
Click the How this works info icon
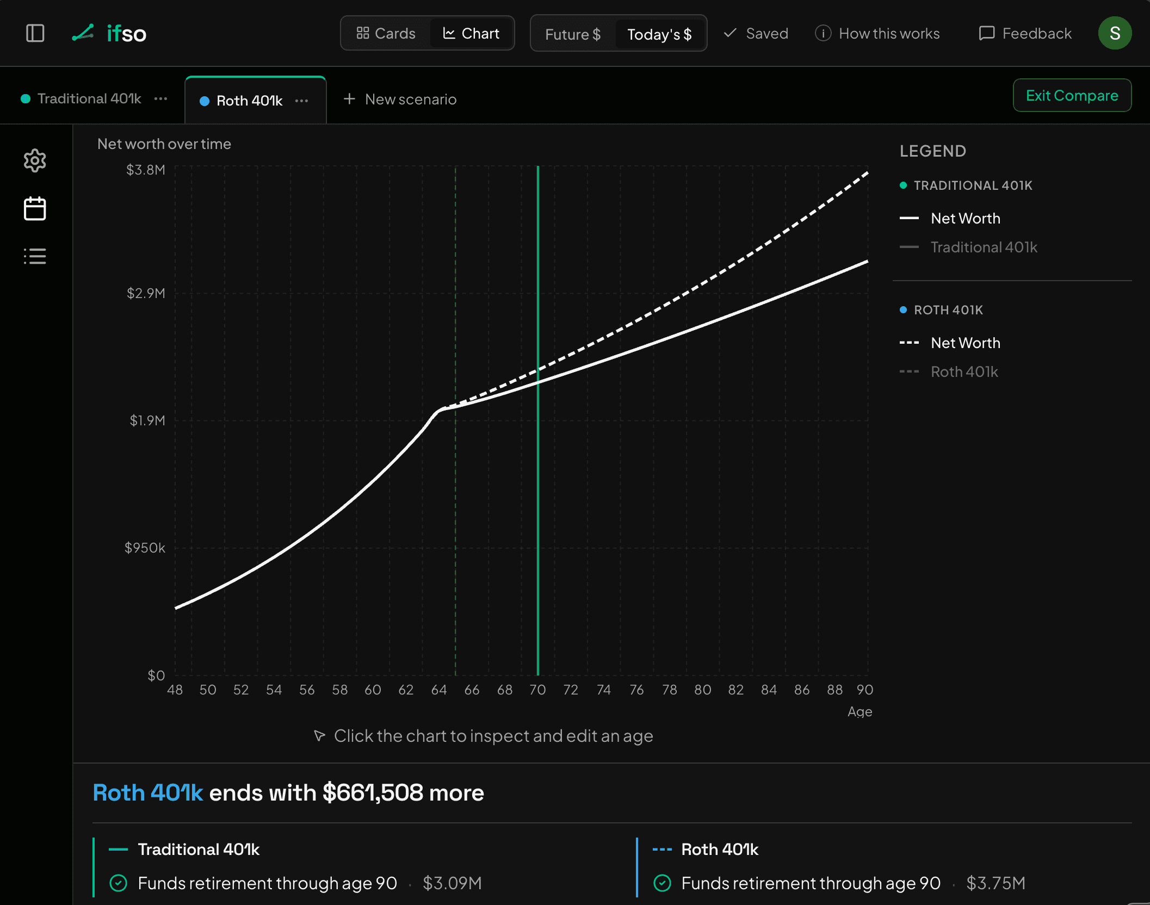coord(823,33)
